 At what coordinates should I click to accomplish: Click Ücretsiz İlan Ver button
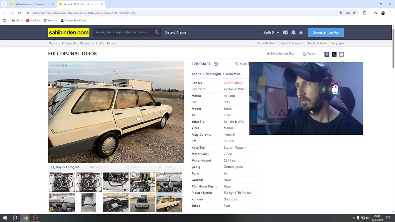coord(326,32)
